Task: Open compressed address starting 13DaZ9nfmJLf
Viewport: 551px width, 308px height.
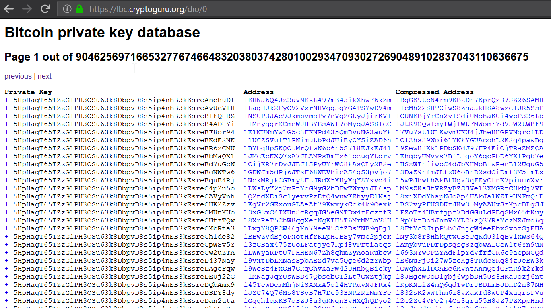Action: (469, 172)
